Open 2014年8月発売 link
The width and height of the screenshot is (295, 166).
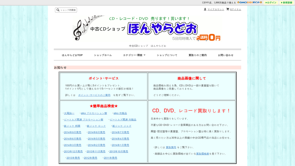pyautogui.click(x=97, y=132)
